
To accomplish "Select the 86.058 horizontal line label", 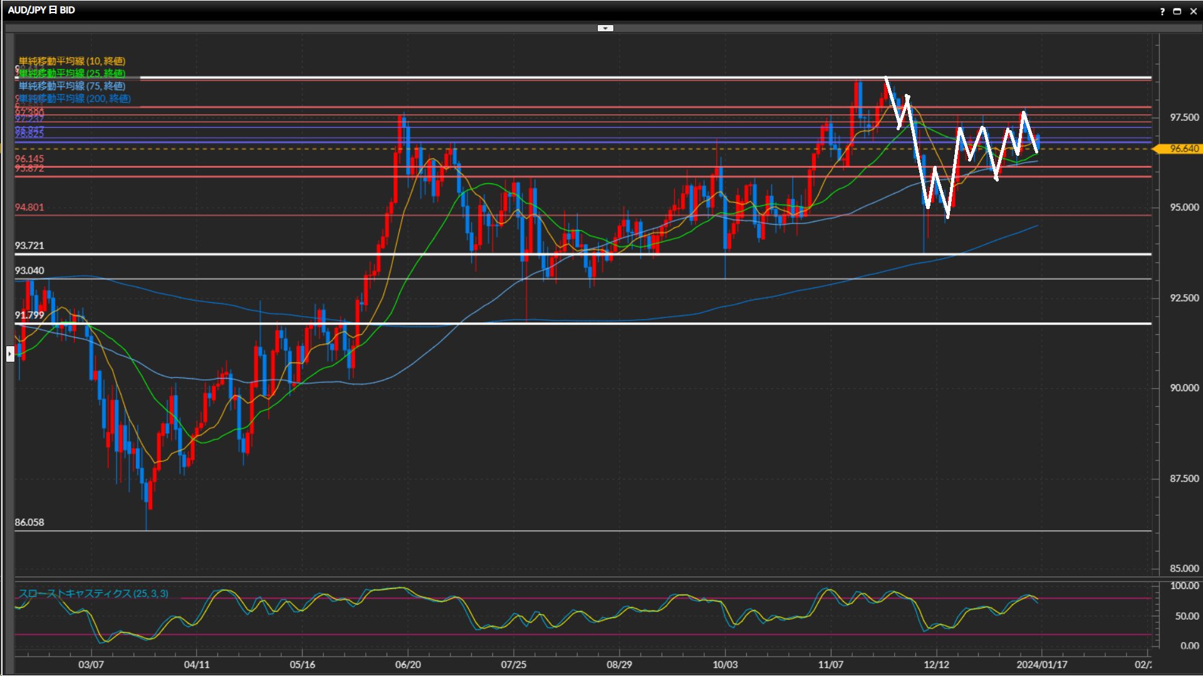I will [29, 523].
